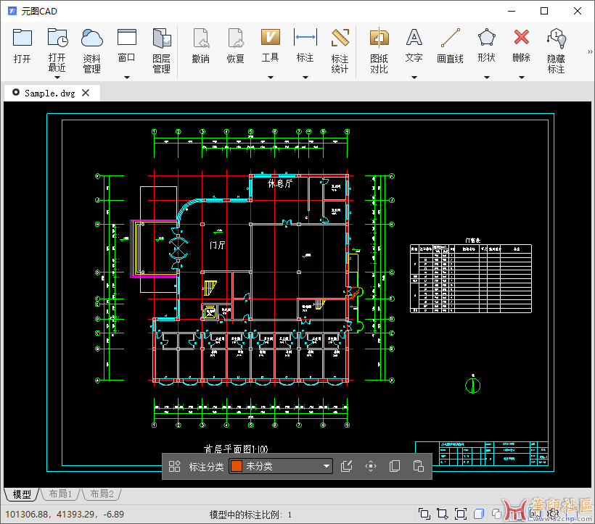Click the 门厅 room label in drawing
Viewport: 595px width, 524px height.
tap(218, 245)
